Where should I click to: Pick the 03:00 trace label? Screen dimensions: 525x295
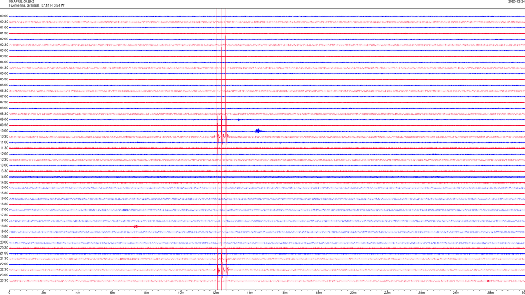tap(4, 50)
